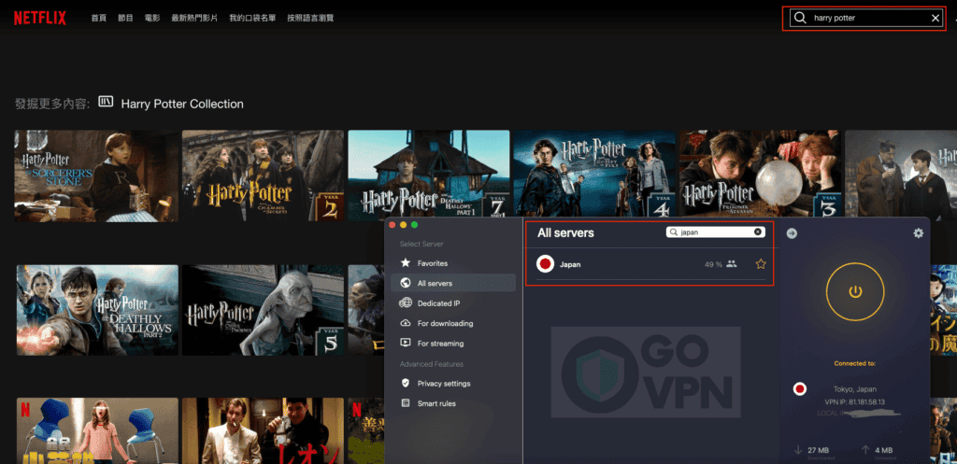The image size is (957, 464).
Task: Collapse server list with arrow button
Action: [x=792, y=233]
